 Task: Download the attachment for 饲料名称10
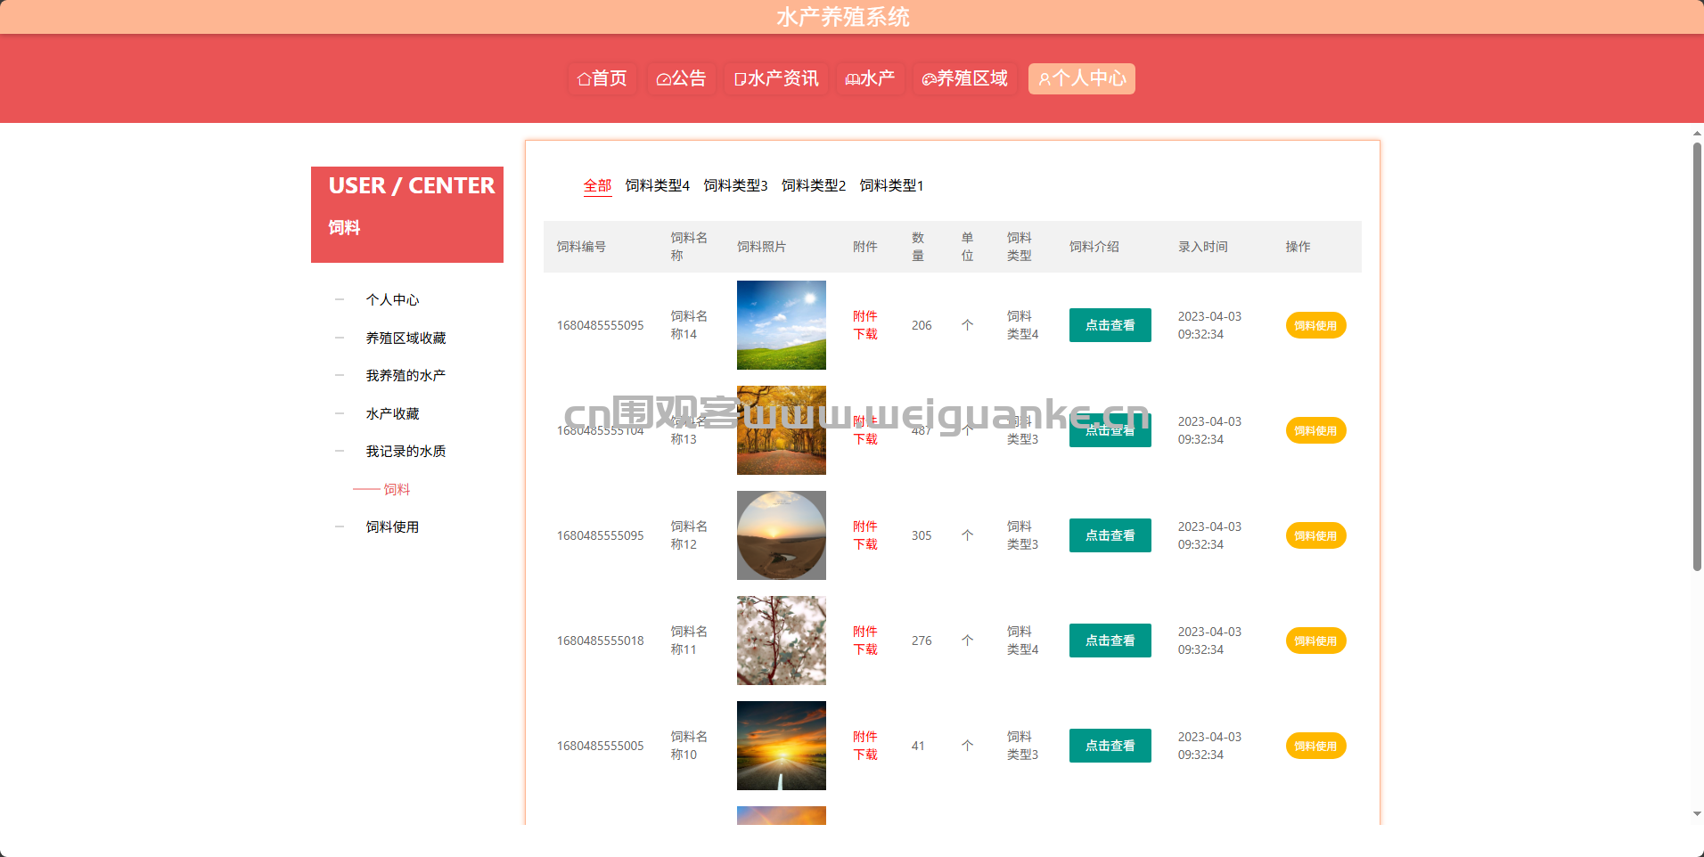865,746
